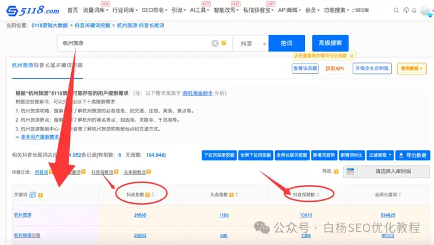Open the 智能改写 menu
434x245 pixels.
[x=226, y=10]
